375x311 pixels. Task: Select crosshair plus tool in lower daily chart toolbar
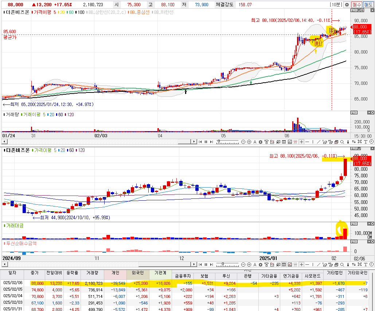tap(302, 264)
